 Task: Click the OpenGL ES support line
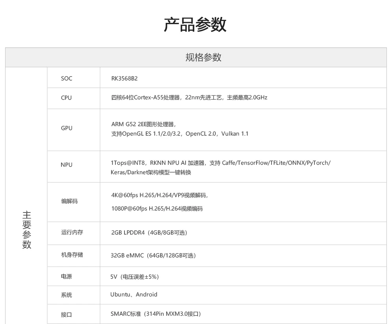(x=180, y=134)
